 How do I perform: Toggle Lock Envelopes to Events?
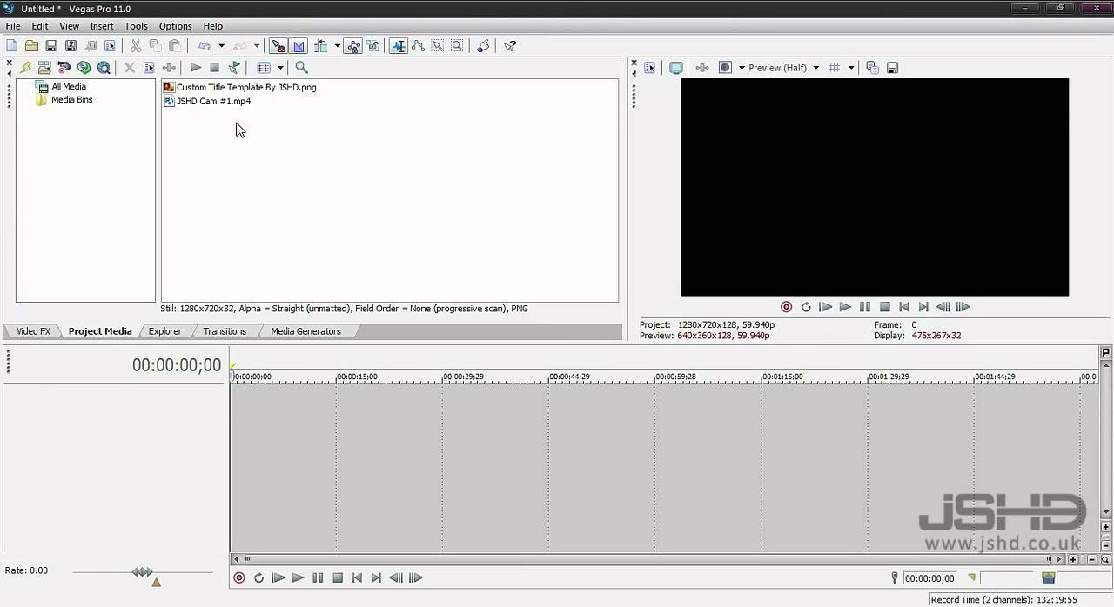tap(353, 46)
